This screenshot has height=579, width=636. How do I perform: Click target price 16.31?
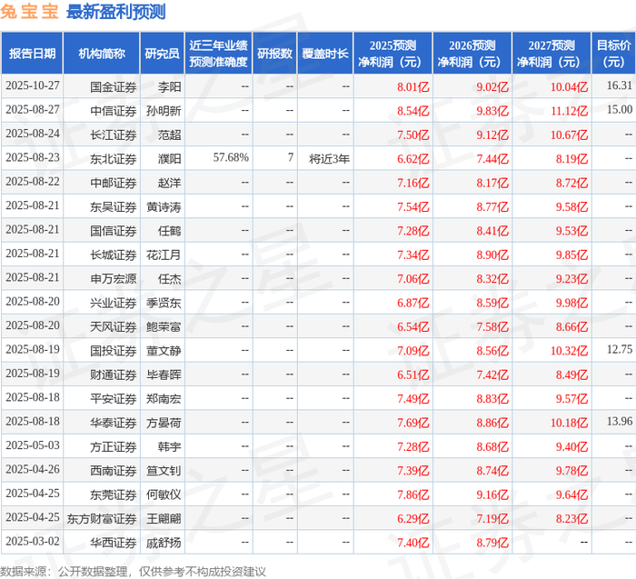pyautogui.click(x=620, y=85)
